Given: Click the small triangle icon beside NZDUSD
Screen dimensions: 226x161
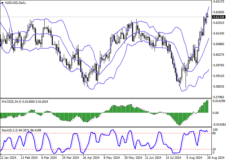Looking at the screenshot, I should coord(2,3).
